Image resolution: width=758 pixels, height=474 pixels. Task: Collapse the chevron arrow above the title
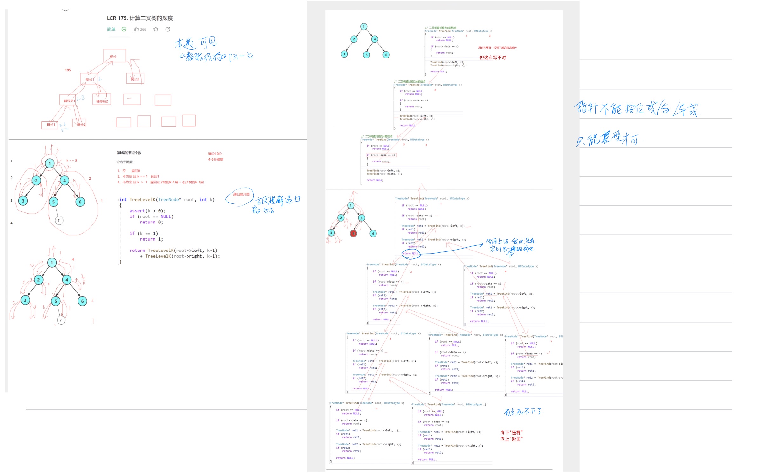pos(65,10)
